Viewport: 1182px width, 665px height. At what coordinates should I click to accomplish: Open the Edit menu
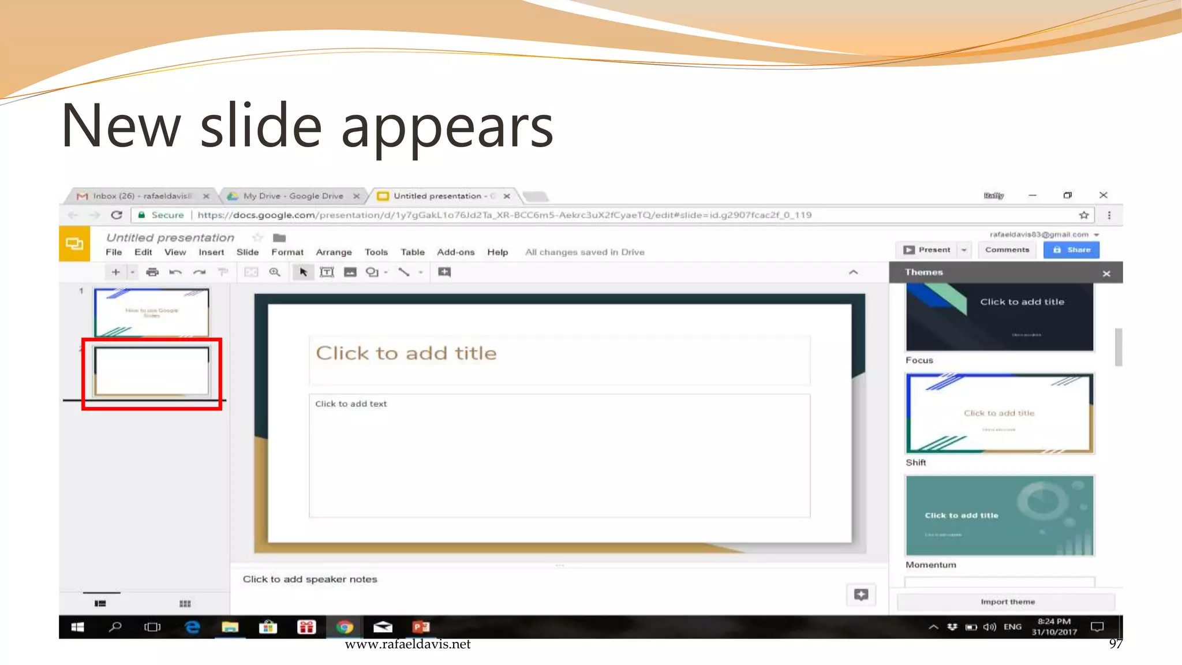tap(143, 252)
